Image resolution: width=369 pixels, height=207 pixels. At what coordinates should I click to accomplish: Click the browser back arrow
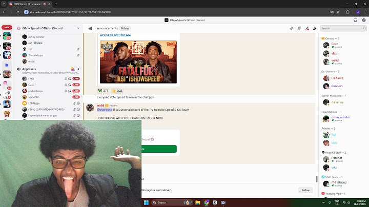tap(4, 12)
